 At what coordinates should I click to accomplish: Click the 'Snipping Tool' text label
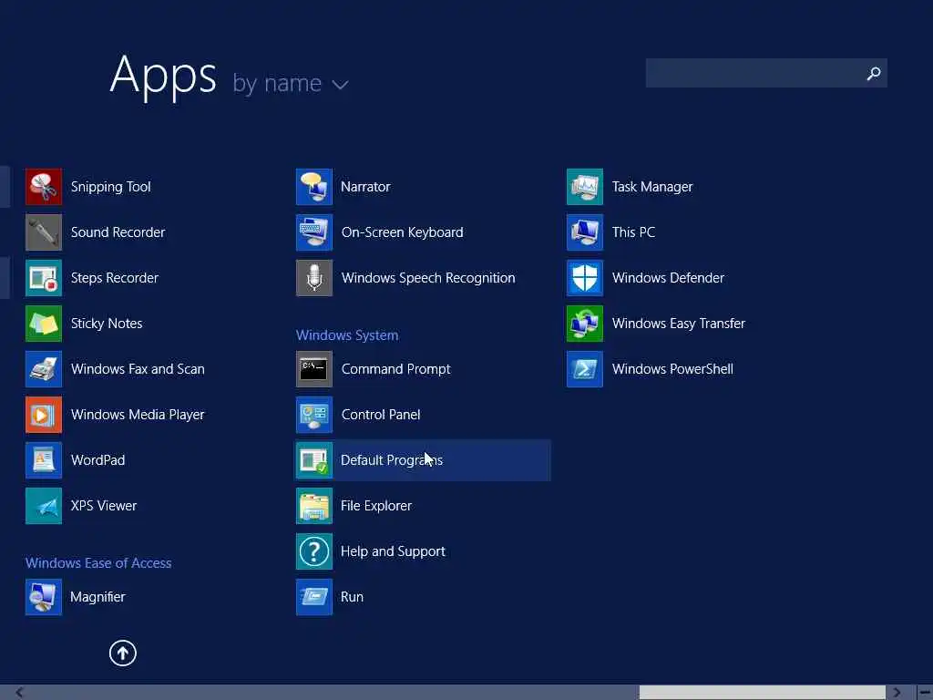tap(110, 187)
